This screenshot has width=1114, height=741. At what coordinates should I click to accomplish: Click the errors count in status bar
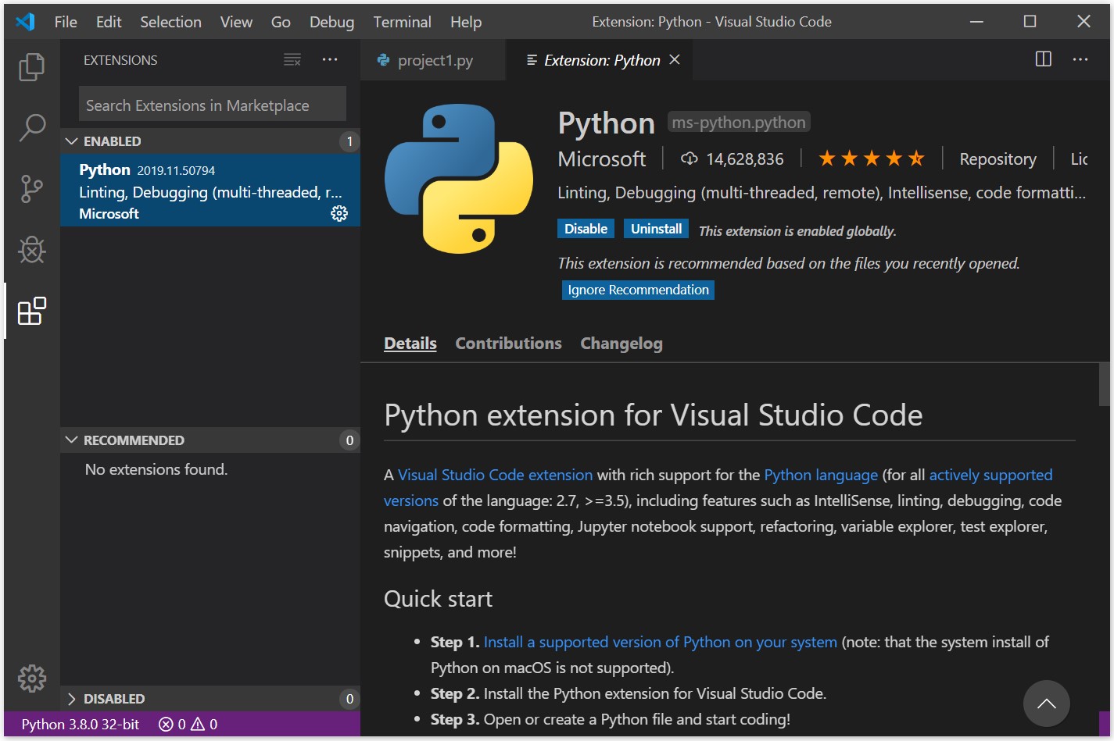coord(173,725)
